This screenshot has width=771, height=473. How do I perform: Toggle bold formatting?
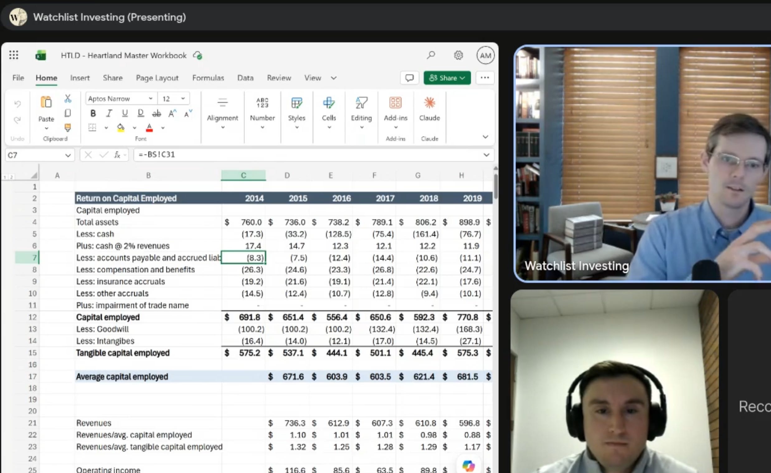(x=93, y=113)
